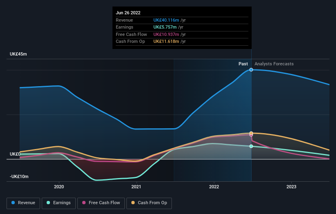Click the Jun 26 2022 tooltip date
The height and width of the screenshot is (214, 336).
(x=128, y=13)
